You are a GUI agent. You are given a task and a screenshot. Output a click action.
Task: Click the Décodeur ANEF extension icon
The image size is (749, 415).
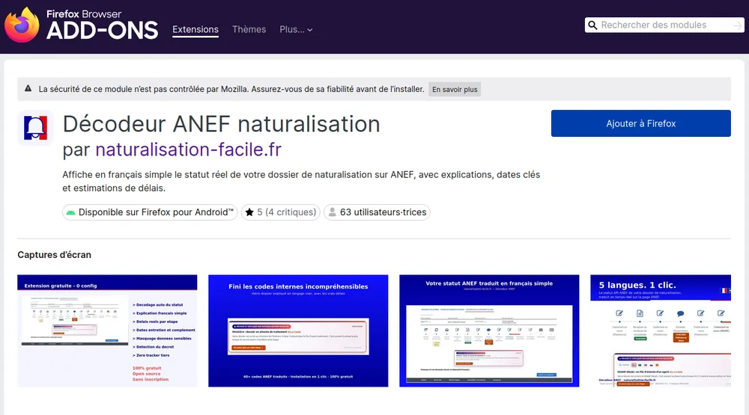point(35,128)
